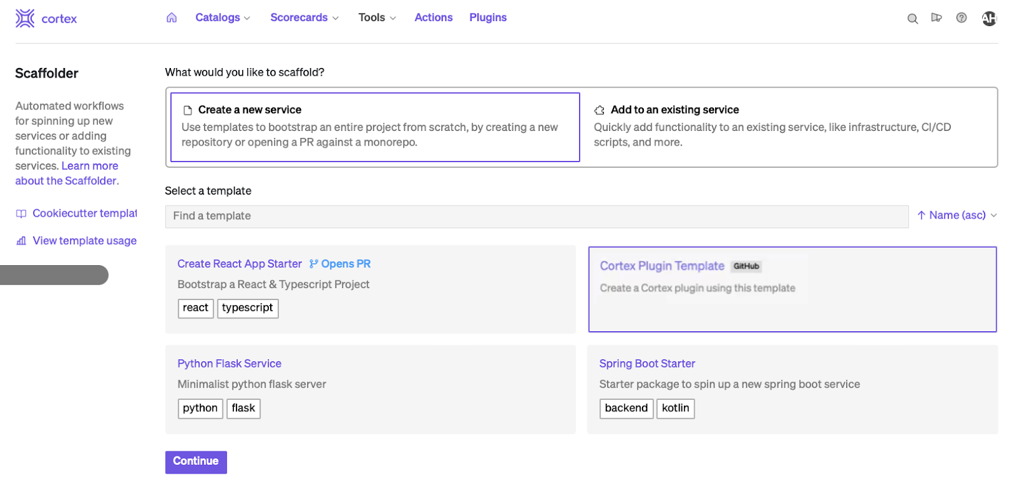Open the search magnifier icon
1017x494 pixels.
coord(912,18)
